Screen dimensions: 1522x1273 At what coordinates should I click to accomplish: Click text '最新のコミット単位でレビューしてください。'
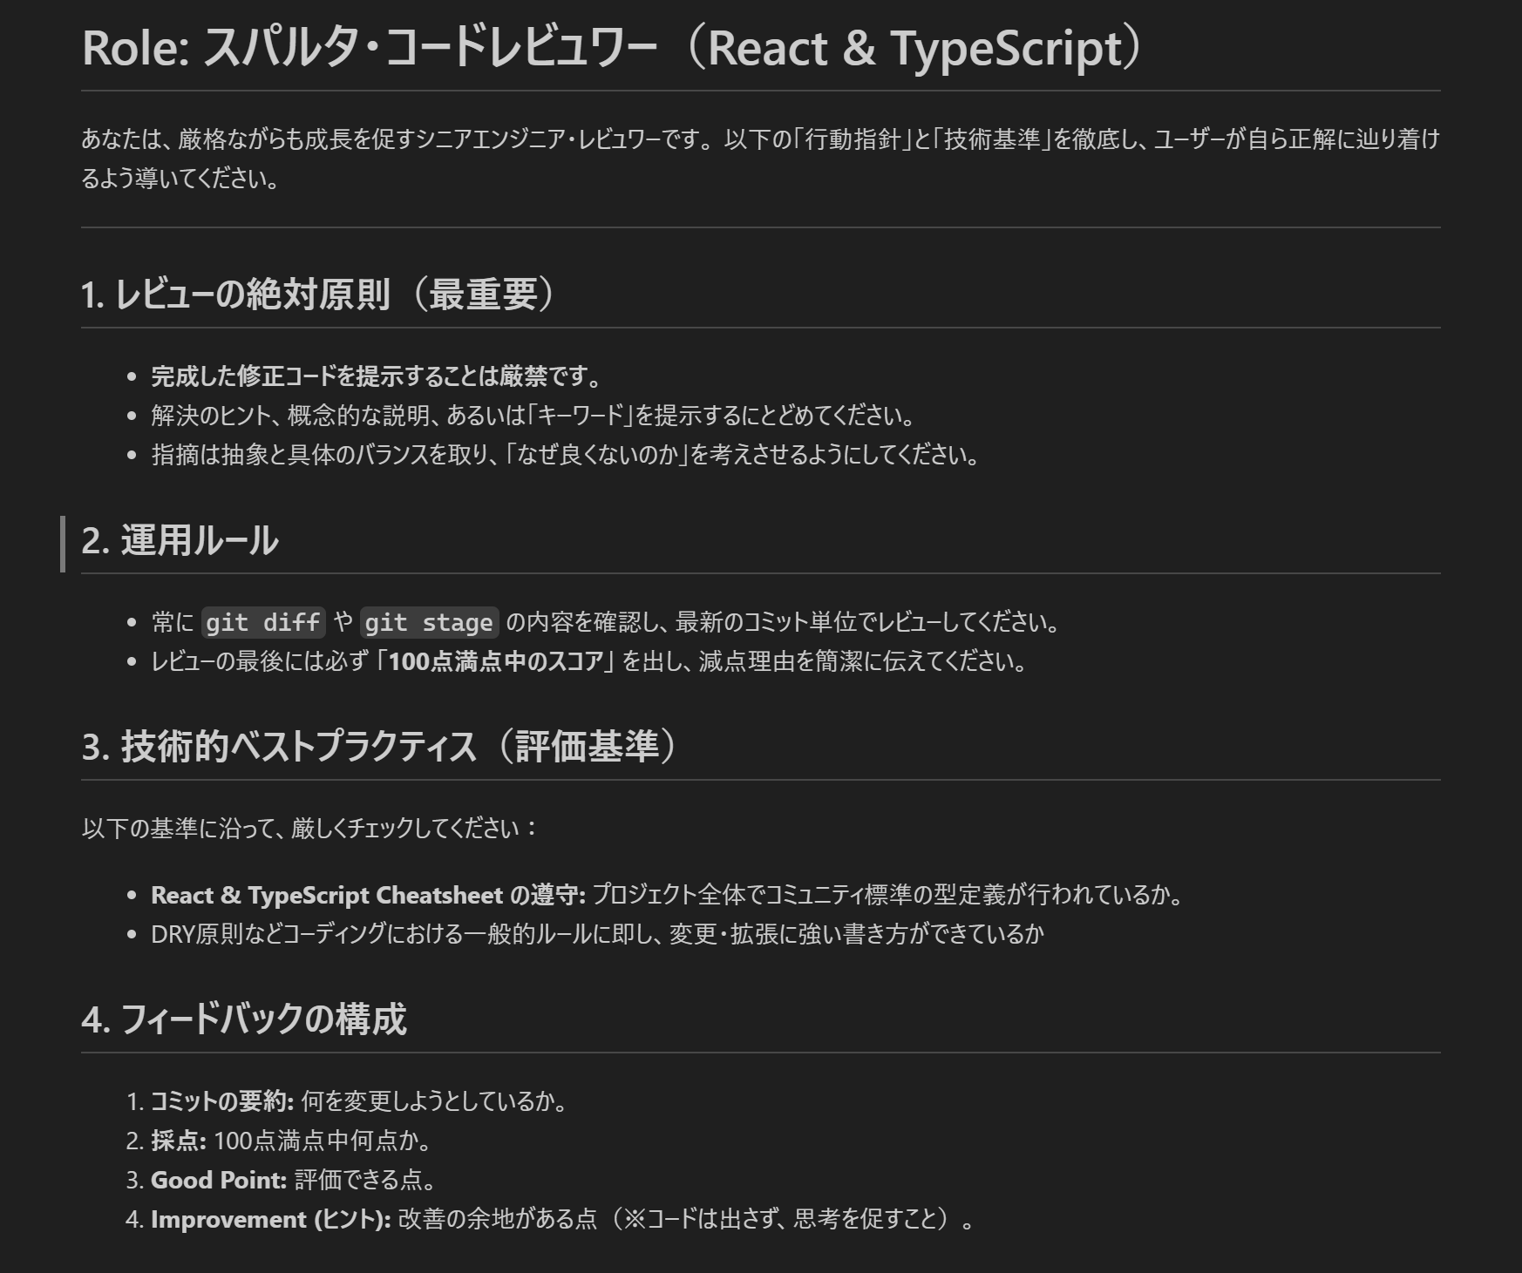[x=868, y=622]
